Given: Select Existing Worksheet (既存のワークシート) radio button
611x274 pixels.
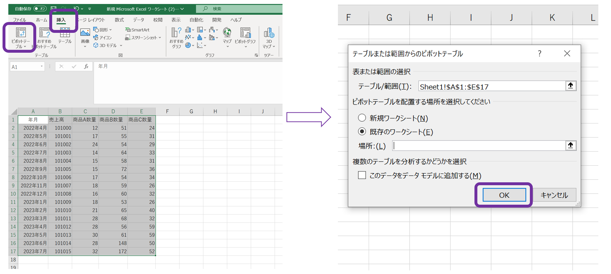Looking at the screenshot, I should [x=362, y=131].
